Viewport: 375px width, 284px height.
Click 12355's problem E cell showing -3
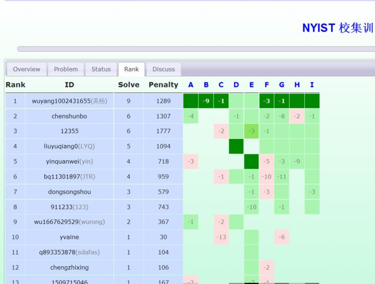click(x=252, y=131)
